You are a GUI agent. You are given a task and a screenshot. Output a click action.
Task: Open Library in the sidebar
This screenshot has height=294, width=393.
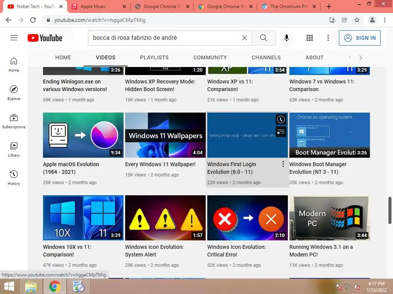point(14,150)
